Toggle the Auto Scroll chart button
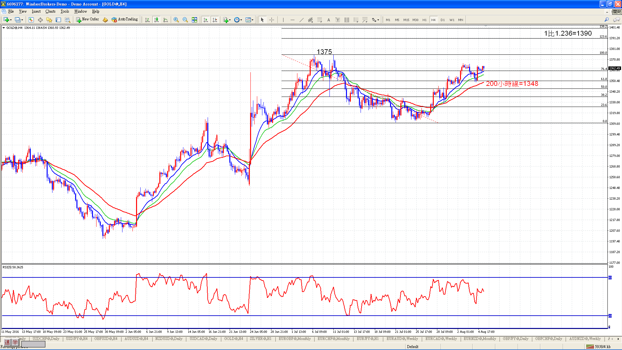This screenshot has width=622, height=350. [205, 20]
